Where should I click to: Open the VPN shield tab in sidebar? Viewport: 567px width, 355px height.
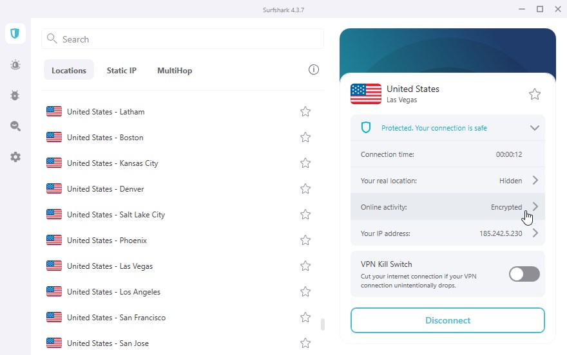pos(15,33)
